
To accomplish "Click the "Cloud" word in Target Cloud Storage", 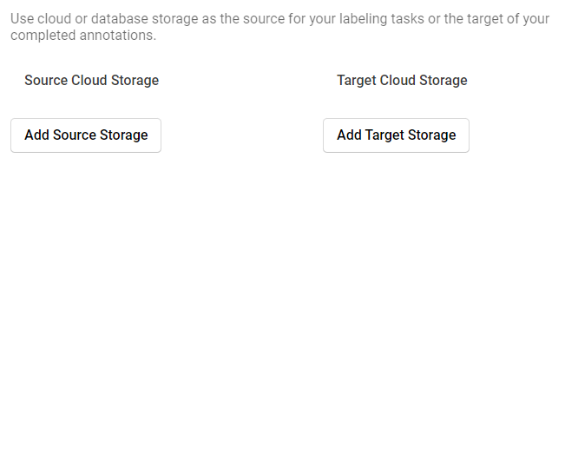I will 397,81.
